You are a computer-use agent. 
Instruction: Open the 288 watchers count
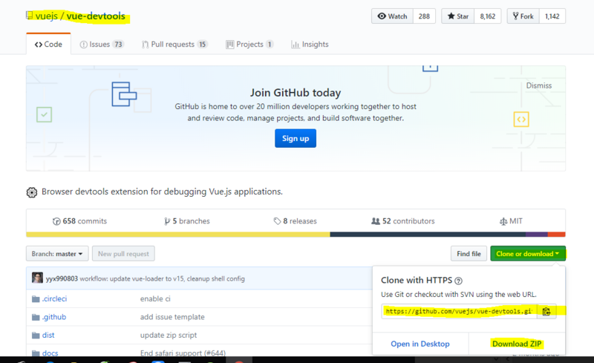(x=424, y=16)
